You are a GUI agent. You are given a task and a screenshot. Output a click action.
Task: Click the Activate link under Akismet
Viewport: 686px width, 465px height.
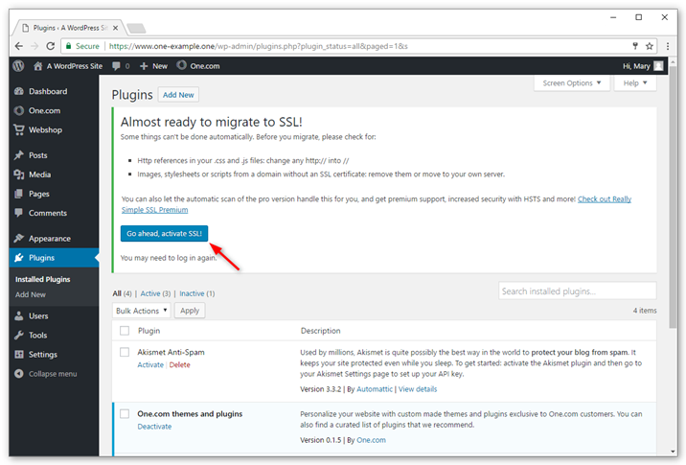click(x=150, y=364)
